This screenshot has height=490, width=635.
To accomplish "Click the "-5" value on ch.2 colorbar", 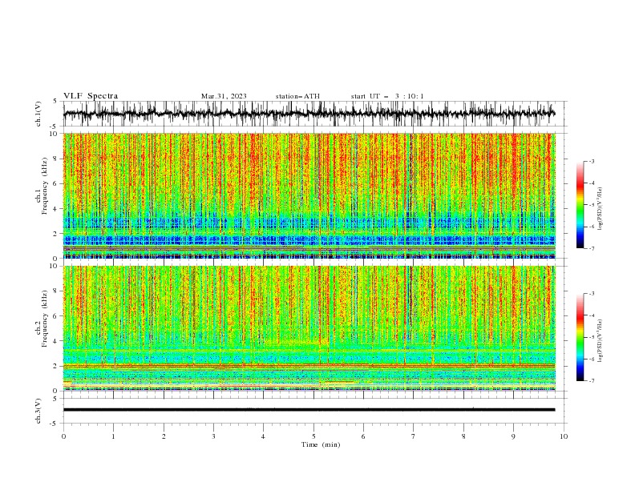I will tap(592, 337).
